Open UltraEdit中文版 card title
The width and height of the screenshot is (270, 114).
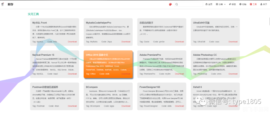click(x=201, y=23)
